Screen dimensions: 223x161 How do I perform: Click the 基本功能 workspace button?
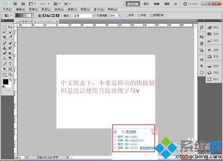[133, 4]
